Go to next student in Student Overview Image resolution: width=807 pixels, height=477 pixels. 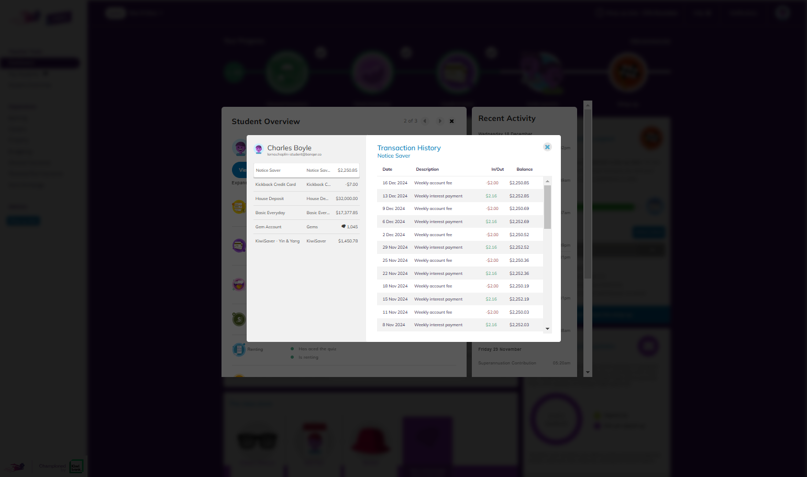(x=440, y=121)
